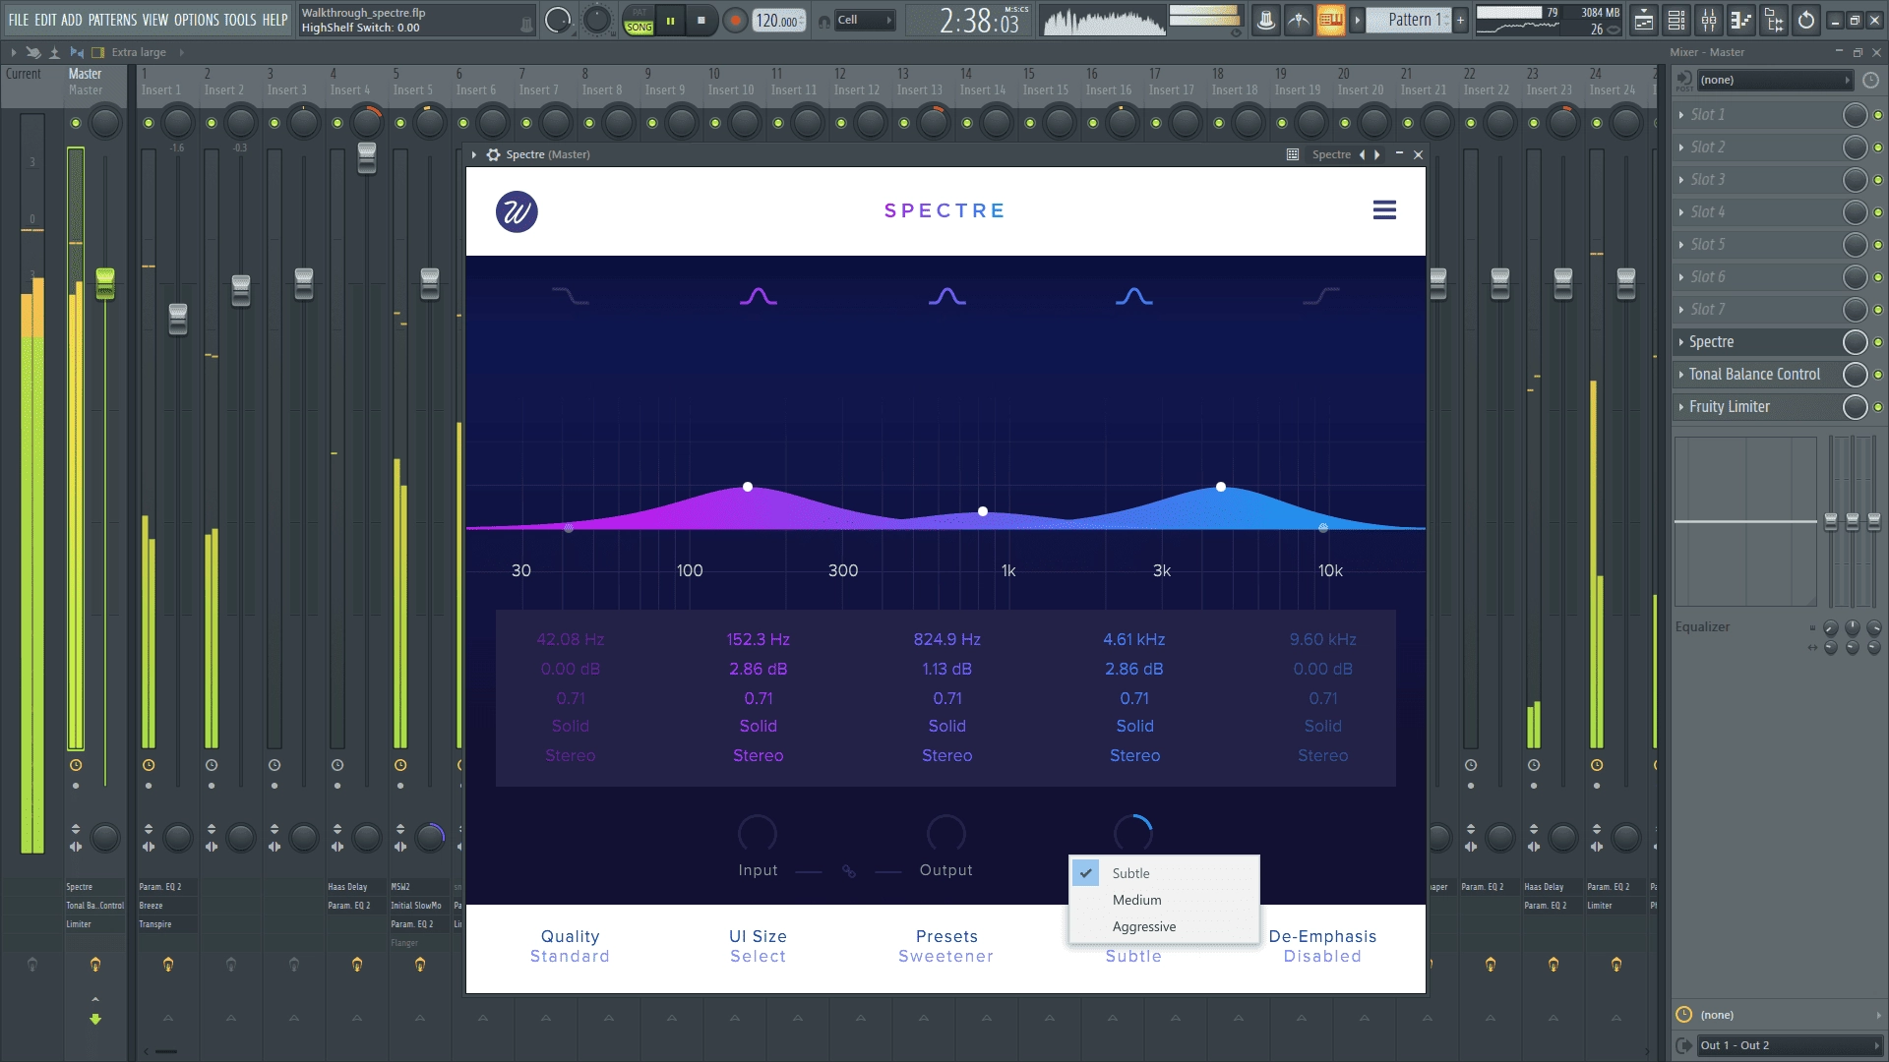
Task: Choose Subtle from the mode popup
Action: (x=1164, y=873)
